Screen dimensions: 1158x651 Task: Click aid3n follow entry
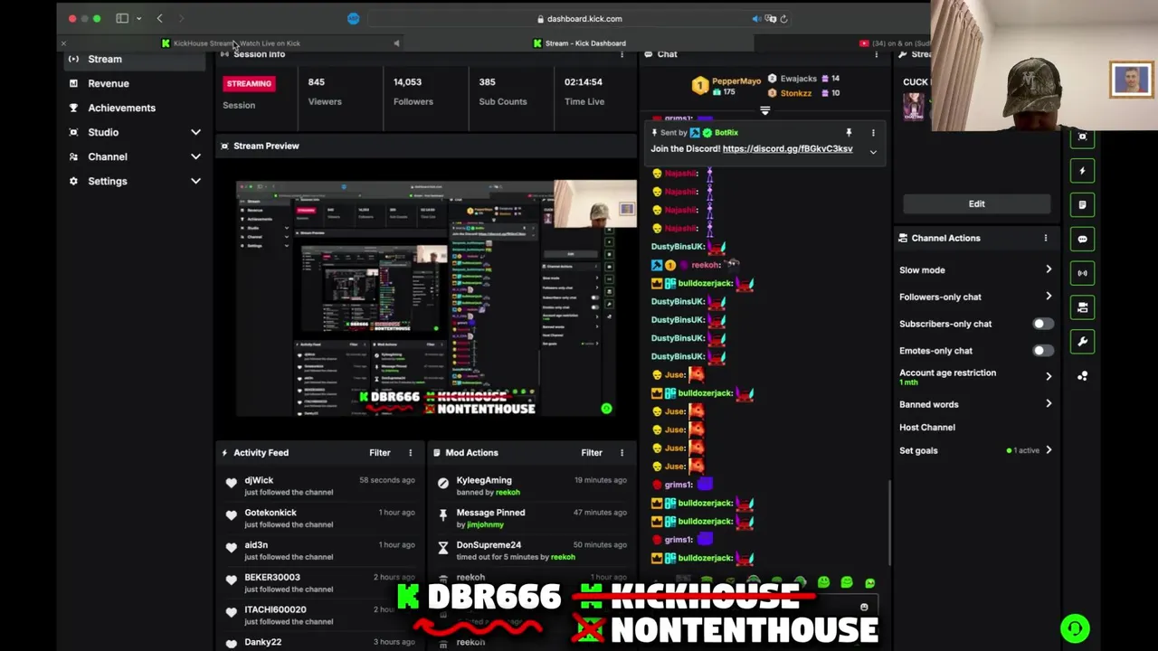coord(320,551)
